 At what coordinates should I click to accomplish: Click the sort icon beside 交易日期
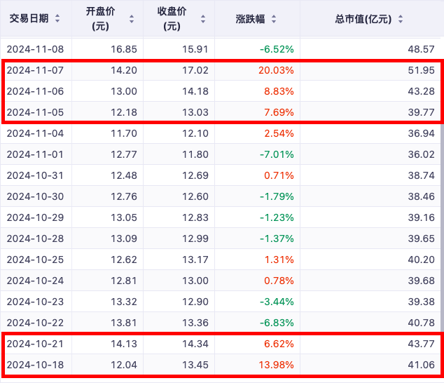click(57, 19)
